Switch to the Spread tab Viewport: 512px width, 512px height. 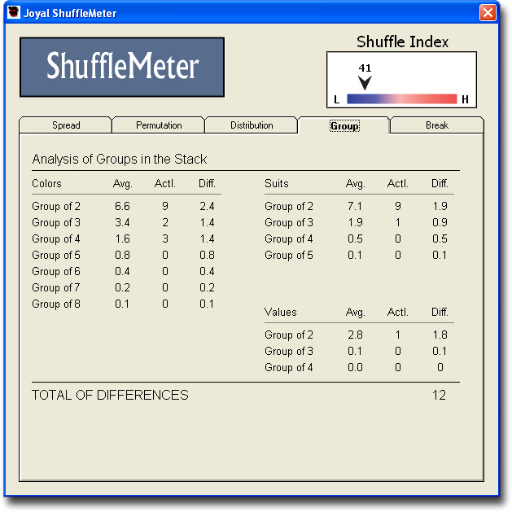(66, 125)
